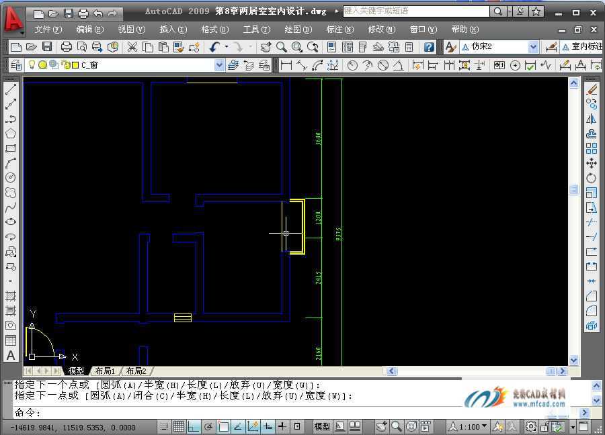This screenshot has height=435, width=605.
Task: Select the Explode modify tool
Action: [592, 326]
